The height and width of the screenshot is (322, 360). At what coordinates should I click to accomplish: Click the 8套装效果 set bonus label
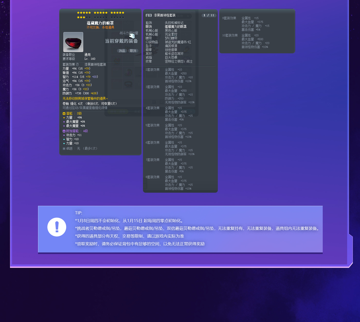pyautogui.click(x=152, y=177)
